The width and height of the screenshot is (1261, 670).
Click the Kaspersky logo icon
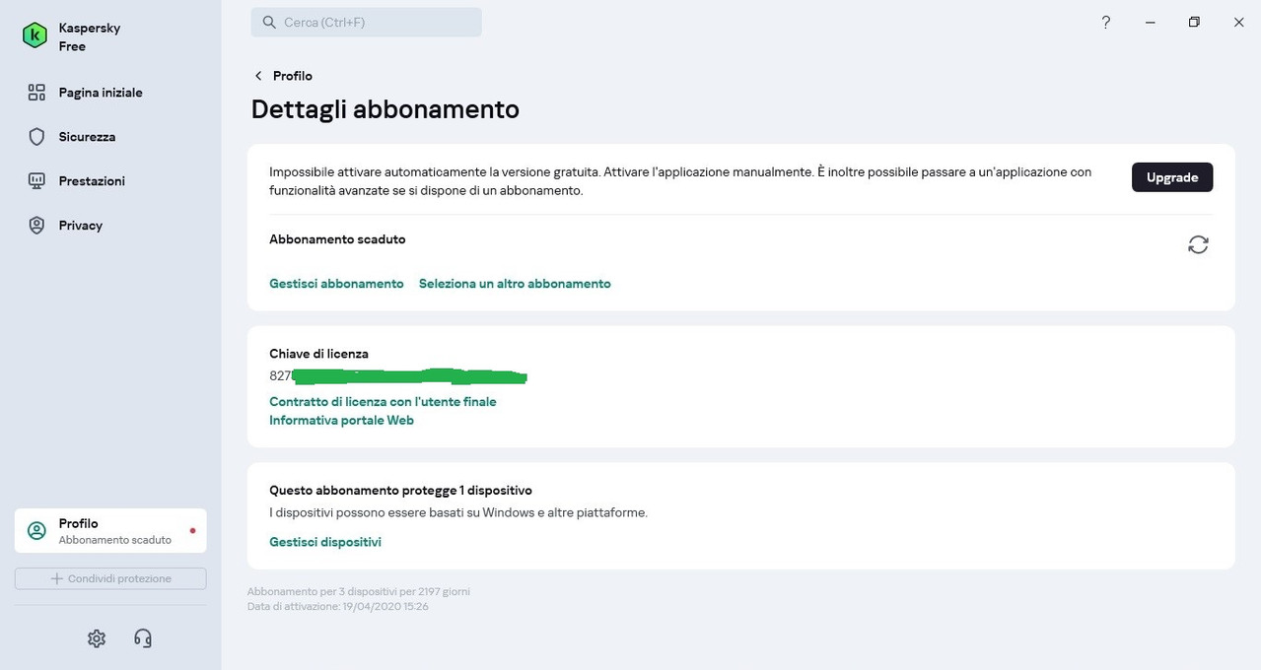click(x=35, y=36)
